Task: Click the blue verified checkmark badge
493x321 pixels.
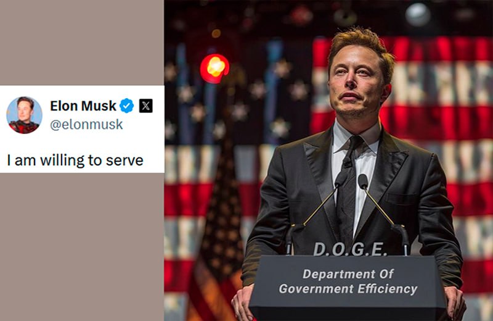Action: tap(127, 106)
